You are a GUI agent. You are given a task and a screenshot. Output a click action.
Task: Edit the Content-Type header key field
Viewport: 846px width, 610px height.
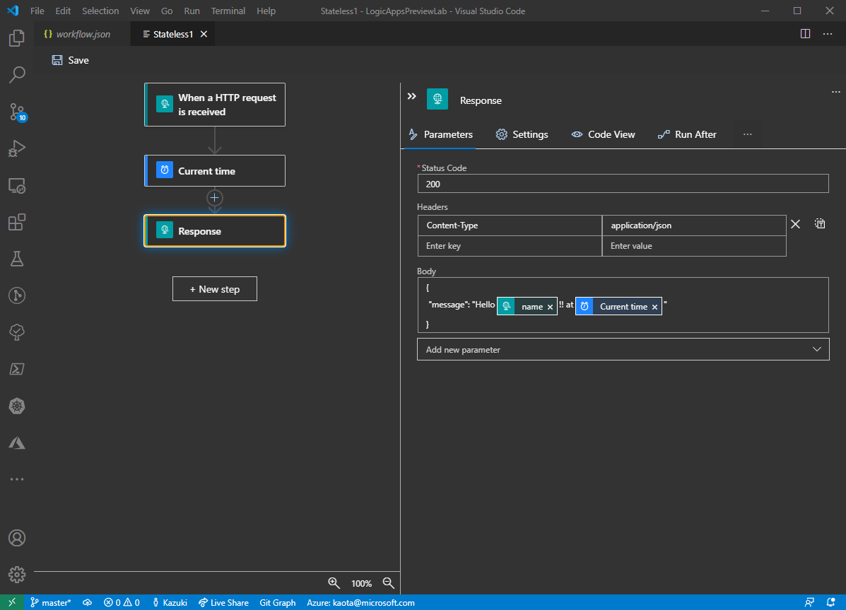click(x=510, y=225)
